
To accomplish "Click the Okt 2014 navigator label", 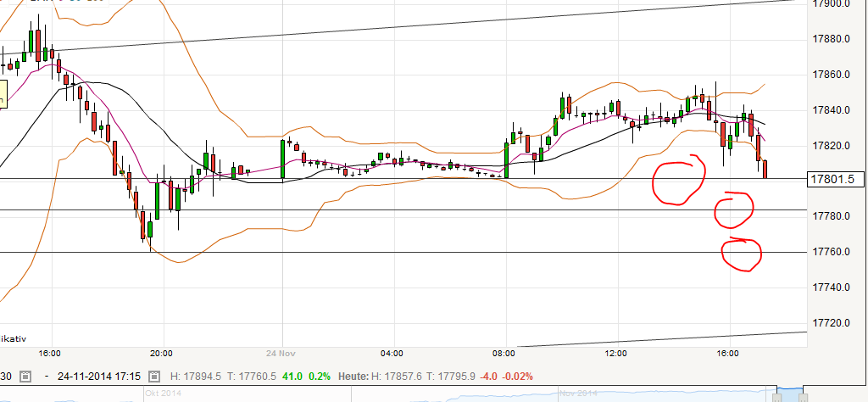I will (x=164, y=394).
